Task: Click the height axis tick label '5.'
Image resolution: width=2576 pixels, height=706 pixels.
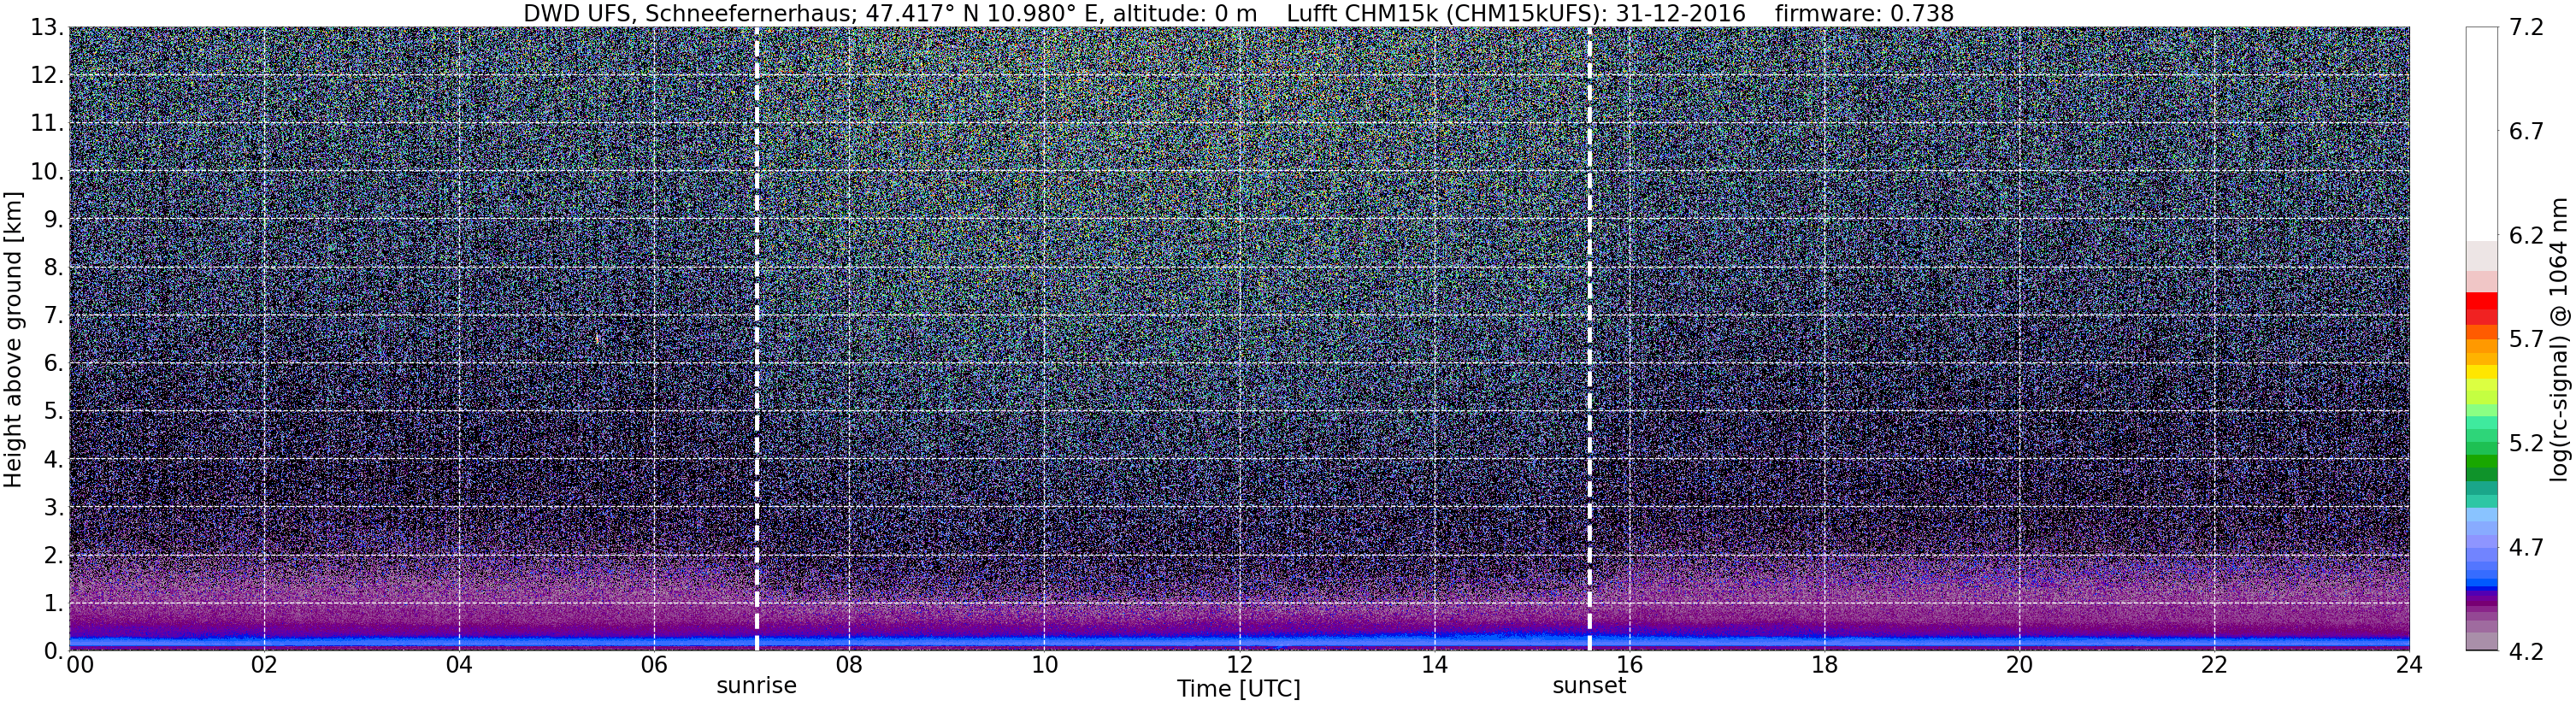Action: pyautogui.click(x=54, y=412)
